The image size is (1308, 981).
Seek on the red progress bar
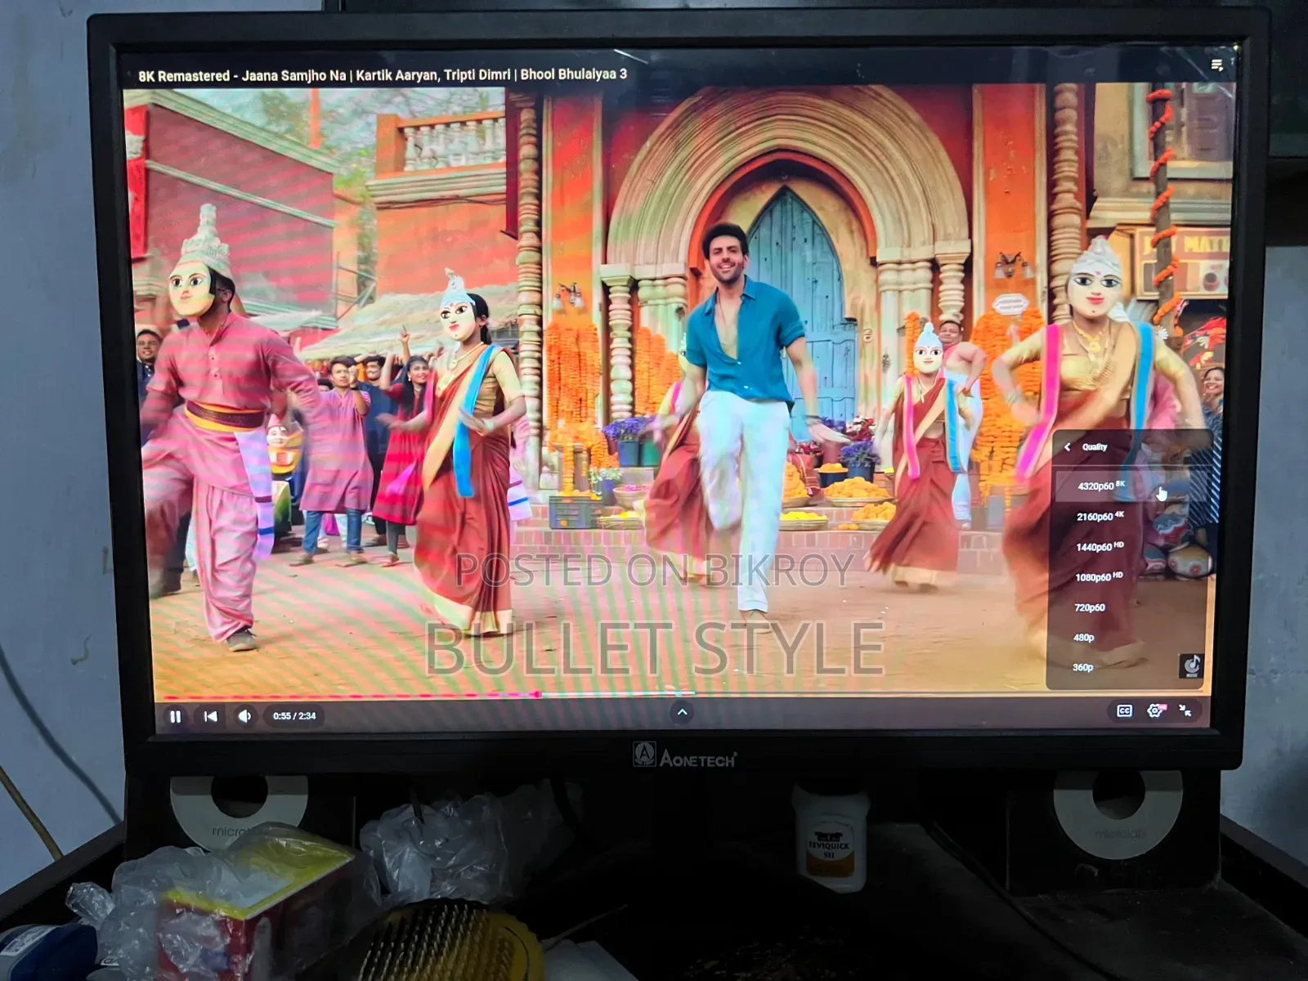pyautogui.click(x=352, y=696)
